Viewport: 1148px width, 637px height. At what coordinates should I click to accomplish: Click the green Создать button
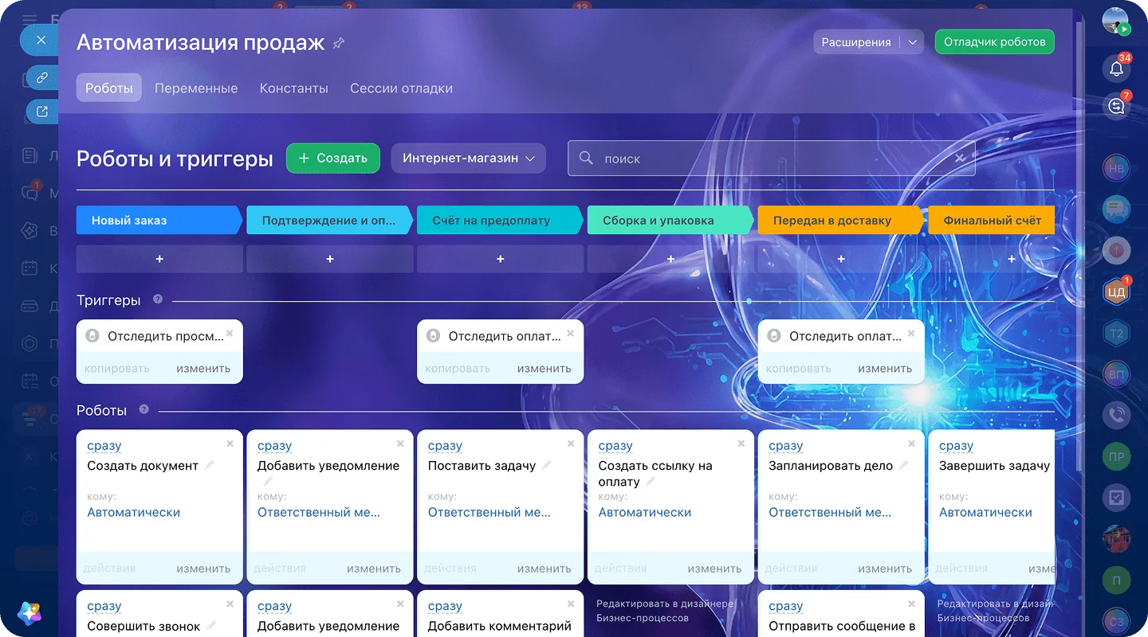(x=333, y=158)
